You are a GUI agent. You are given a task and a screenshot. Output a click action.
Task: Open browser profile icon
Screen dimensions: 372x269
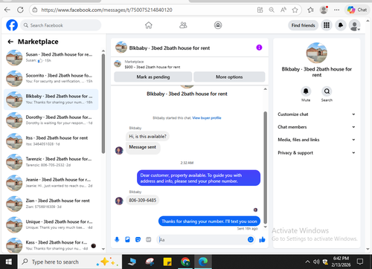[x=324, y=10]
